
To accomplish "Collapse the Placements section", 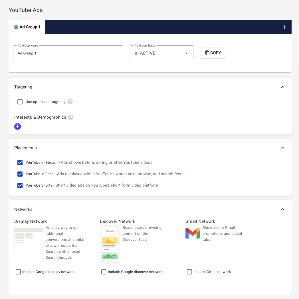I will pyautogui.click(x=282, y=148).
